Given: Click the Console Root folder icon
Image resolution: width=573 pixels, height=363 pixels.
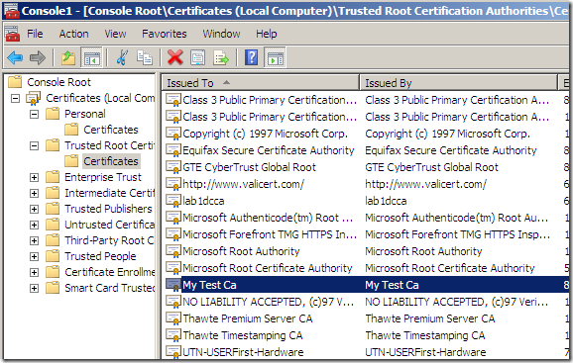Looking at the screenshot, I should [x=15, y=82].
